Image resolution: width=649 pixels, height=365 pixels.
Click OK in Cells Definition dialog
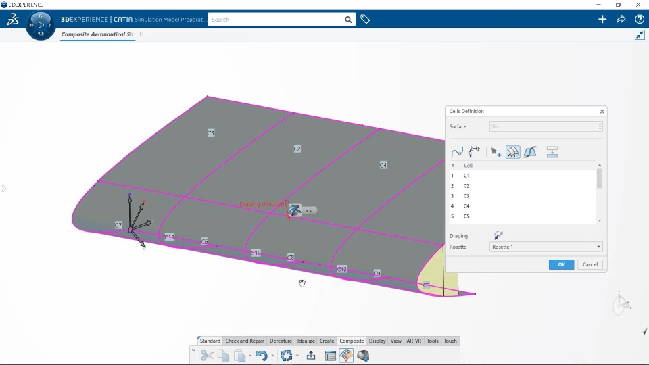pos(561,264)
